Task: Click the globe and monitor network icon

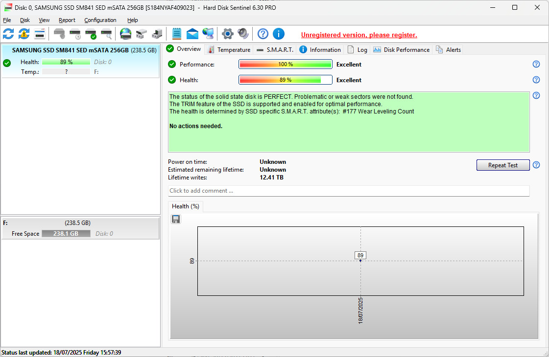Action: pos(208,34)
